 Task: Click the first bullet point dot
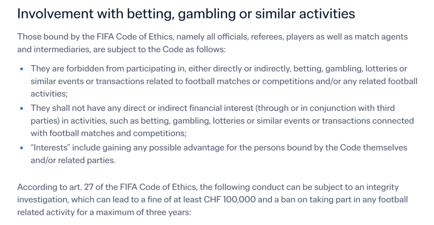click(x=22, y=69)
